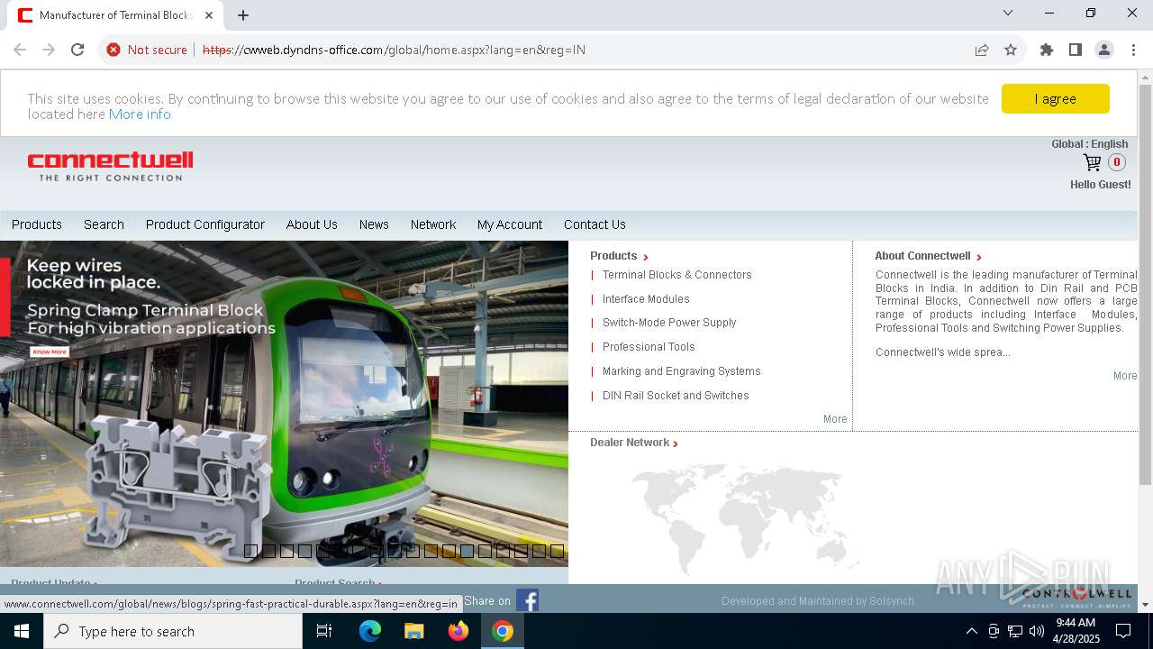Image resolution: width=1153 pixels, height=649 pixels.
Task: Reload the page with the refresh icon
Action: pos(77,50)
